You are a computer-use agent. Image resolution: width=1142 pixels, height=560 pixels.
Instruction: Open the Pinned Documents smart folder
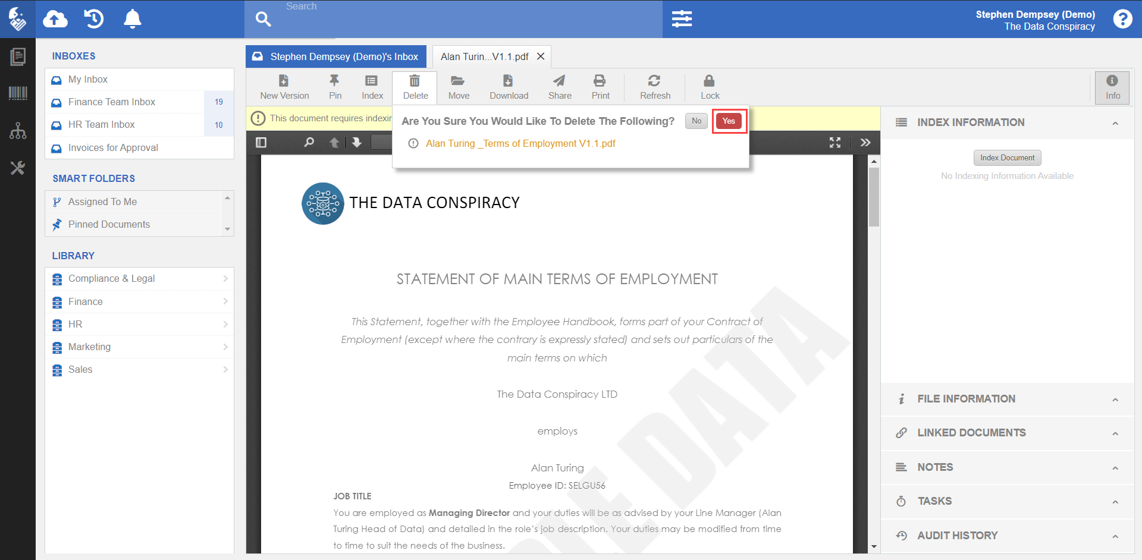click(x=133, y=225)
